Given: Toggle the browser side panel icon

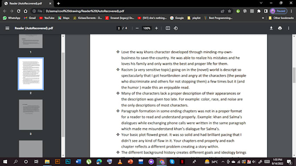Looking at the screenshot, I should (x=266, y=11).
